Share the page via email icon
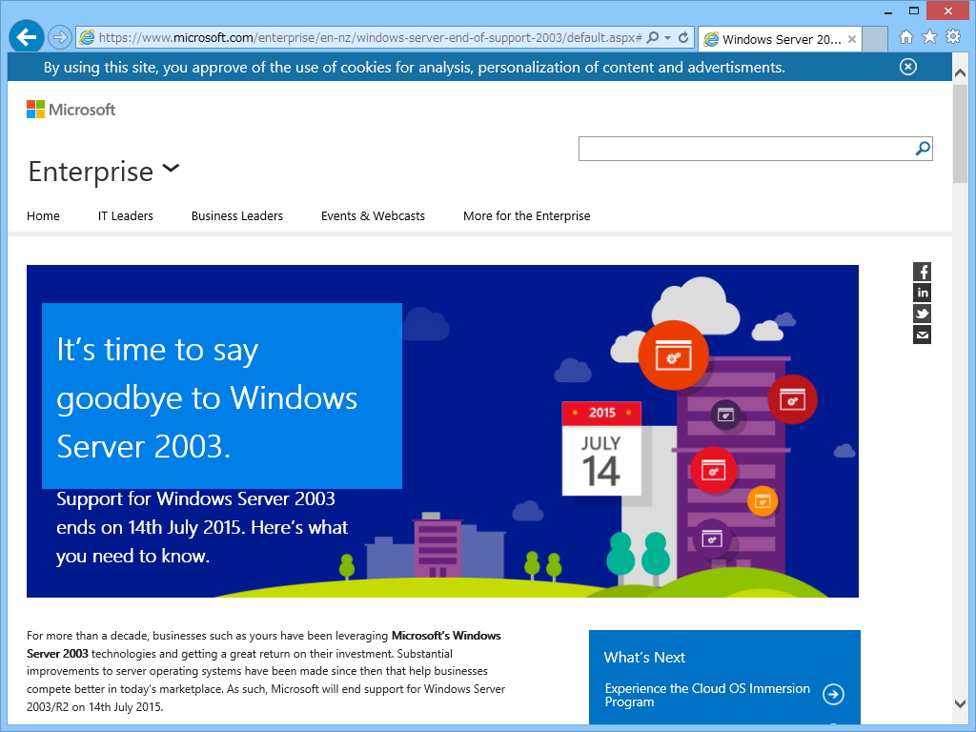The height and width of the screenshot is (732, 976). (x=921, y=335)
